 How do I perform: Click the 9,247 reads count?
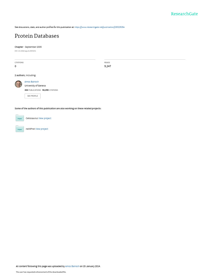point(107,66)
